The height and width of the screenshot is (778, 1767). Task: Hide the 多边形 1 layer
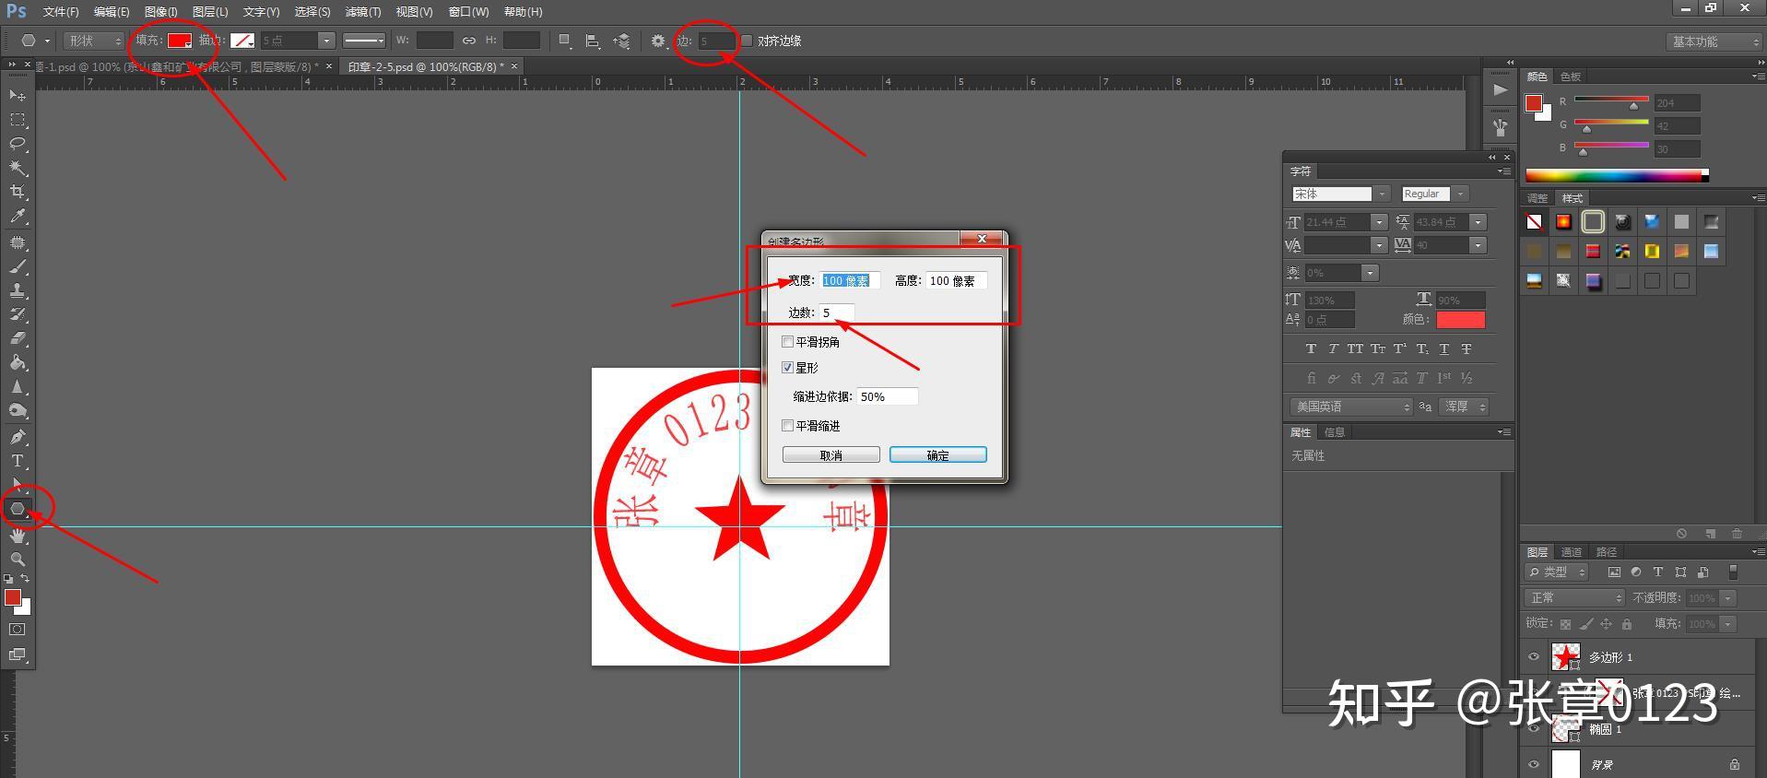click(1534, 657)
